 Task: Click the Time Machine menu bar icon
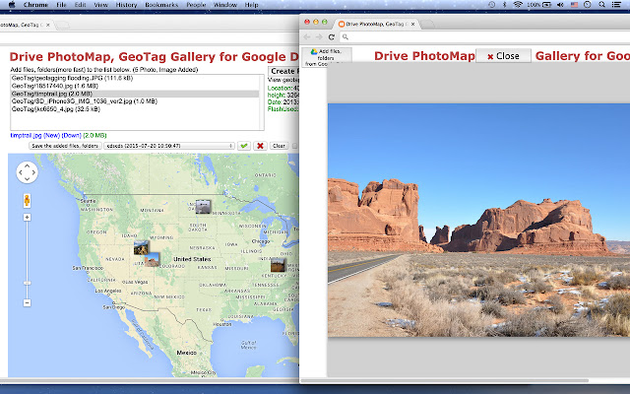pyautogui.click(x=491, y=5)
